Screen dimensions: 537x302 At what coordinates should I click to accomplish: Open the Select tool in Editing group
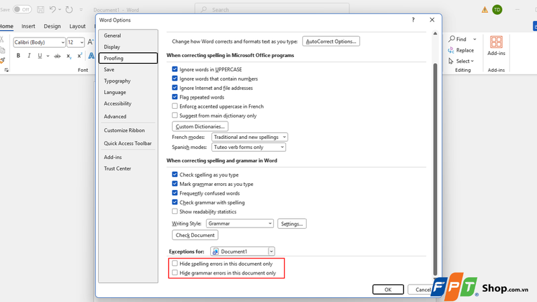coord(461,61)
